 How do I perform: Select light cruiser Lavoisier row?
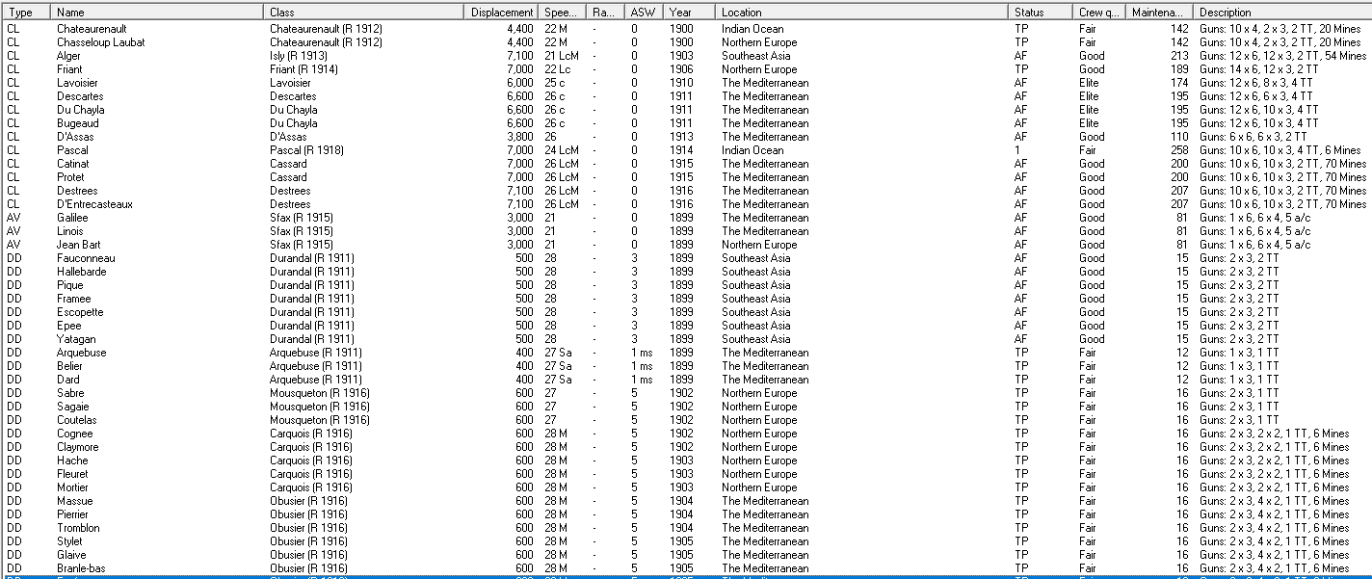[x=77, y=83]
